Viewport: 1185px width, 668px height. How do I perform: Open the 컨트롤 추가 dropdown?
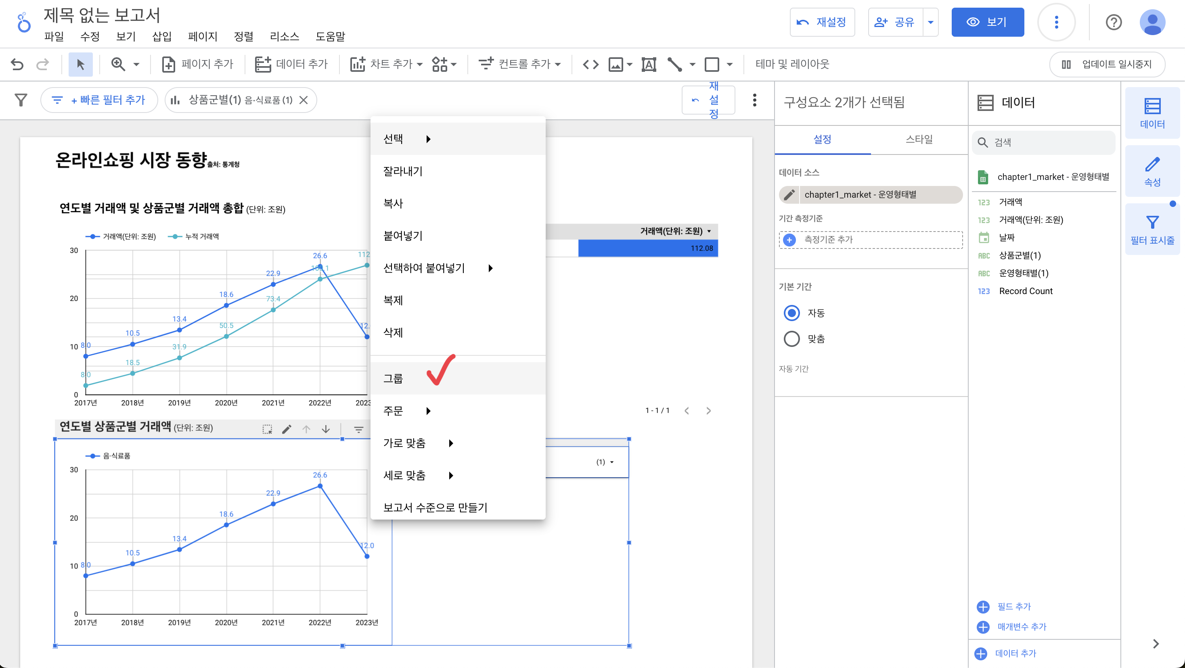click(520, 64)
